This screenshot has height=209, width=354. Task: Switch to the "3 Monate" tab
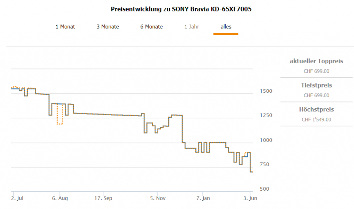coord(108,27)
